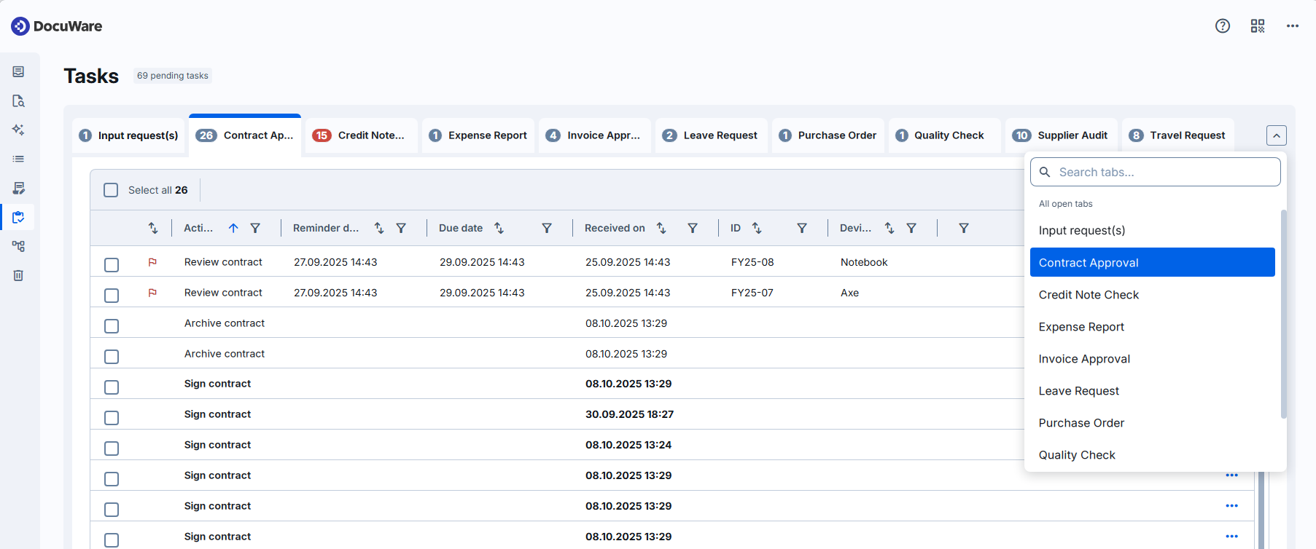Open the help question mark icon
The image size is (1316, 549).
pos(1223,26)
